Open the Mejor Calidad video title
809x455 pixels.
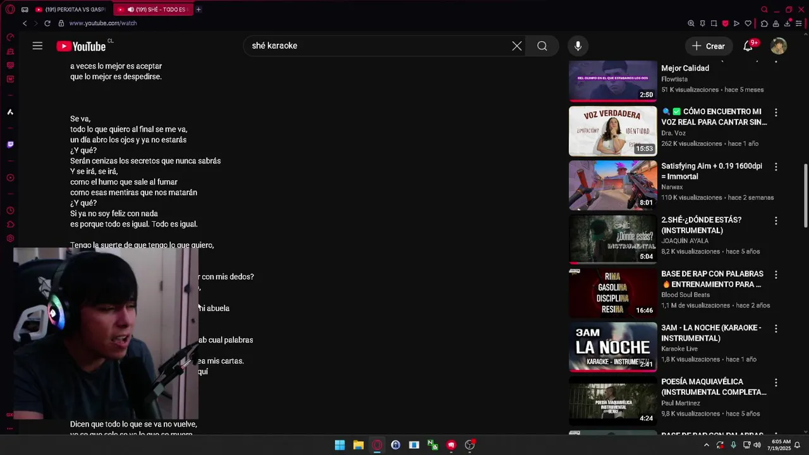(684, 68)
